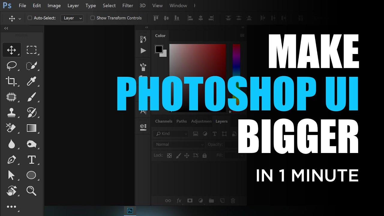Select the Lasso tool
The width and height of the screenshot is (384, 216).
pos(11,66)
